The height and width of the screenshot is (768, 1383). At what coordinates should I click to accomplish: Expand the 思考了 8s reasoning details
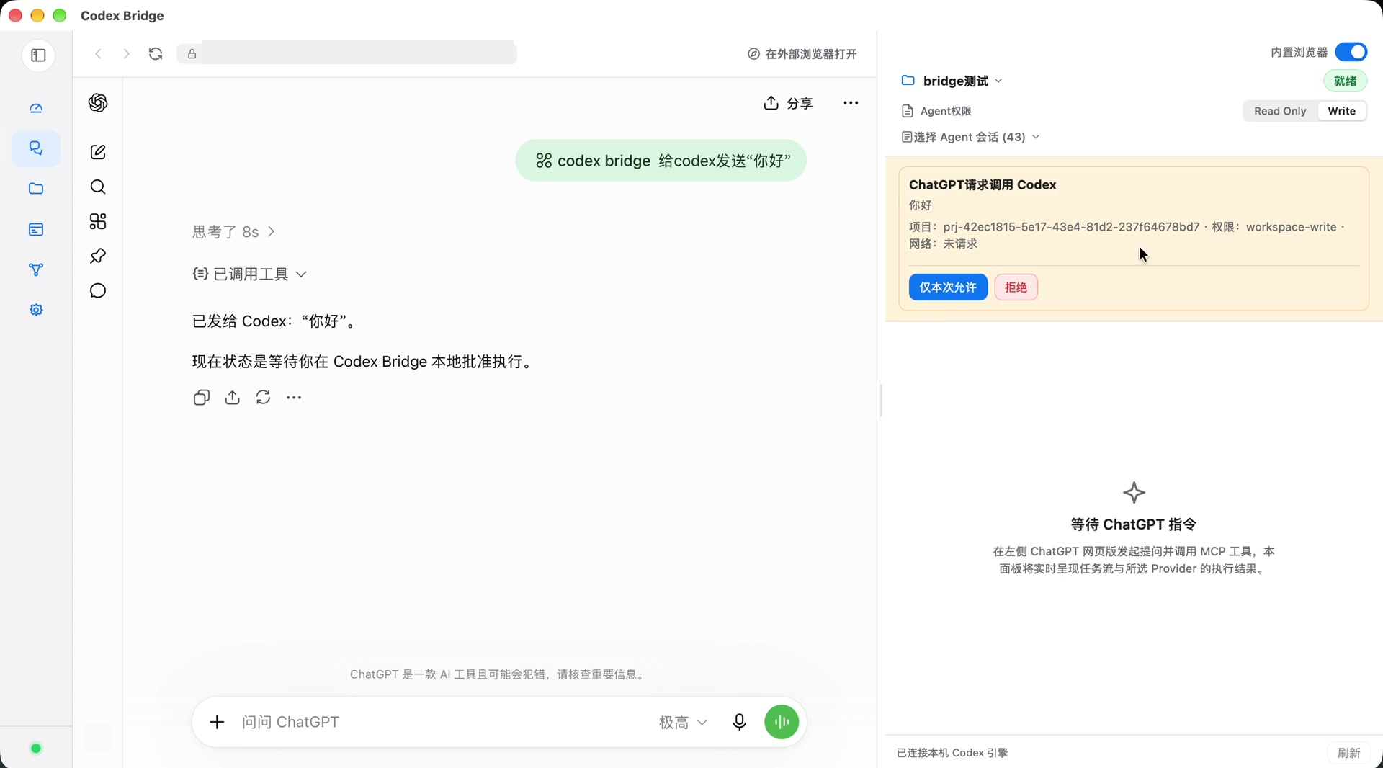(x=234, y=232)
